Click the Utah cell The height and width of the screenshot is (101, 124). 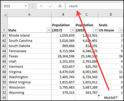29,61
